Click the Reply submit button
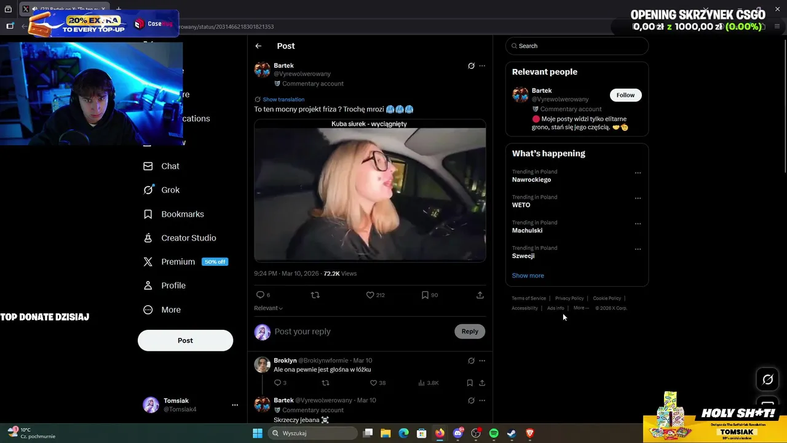The image size is (787, 443). [470, 332]
